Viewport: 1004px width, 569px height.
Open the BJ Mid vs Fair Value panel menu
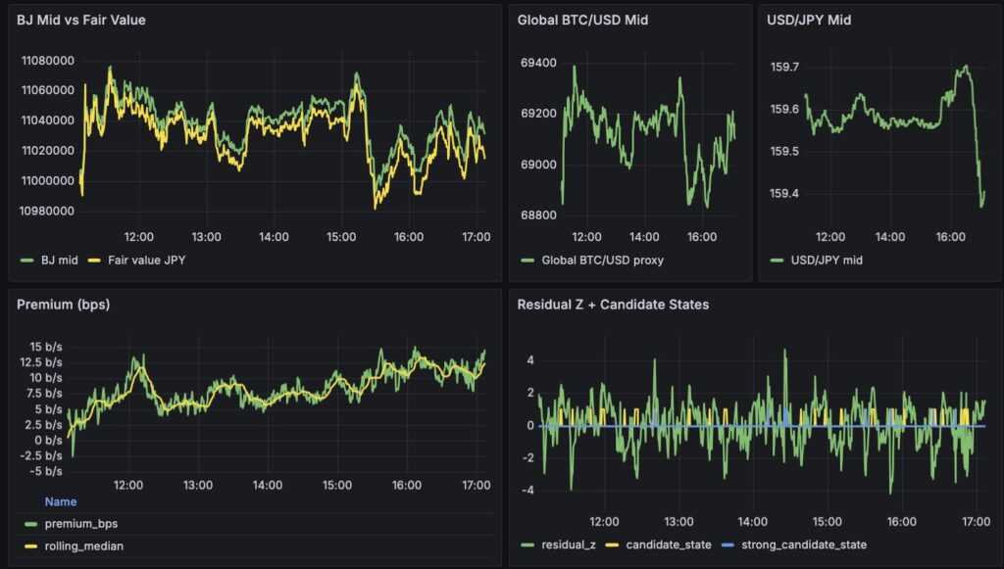coord(81,19)
